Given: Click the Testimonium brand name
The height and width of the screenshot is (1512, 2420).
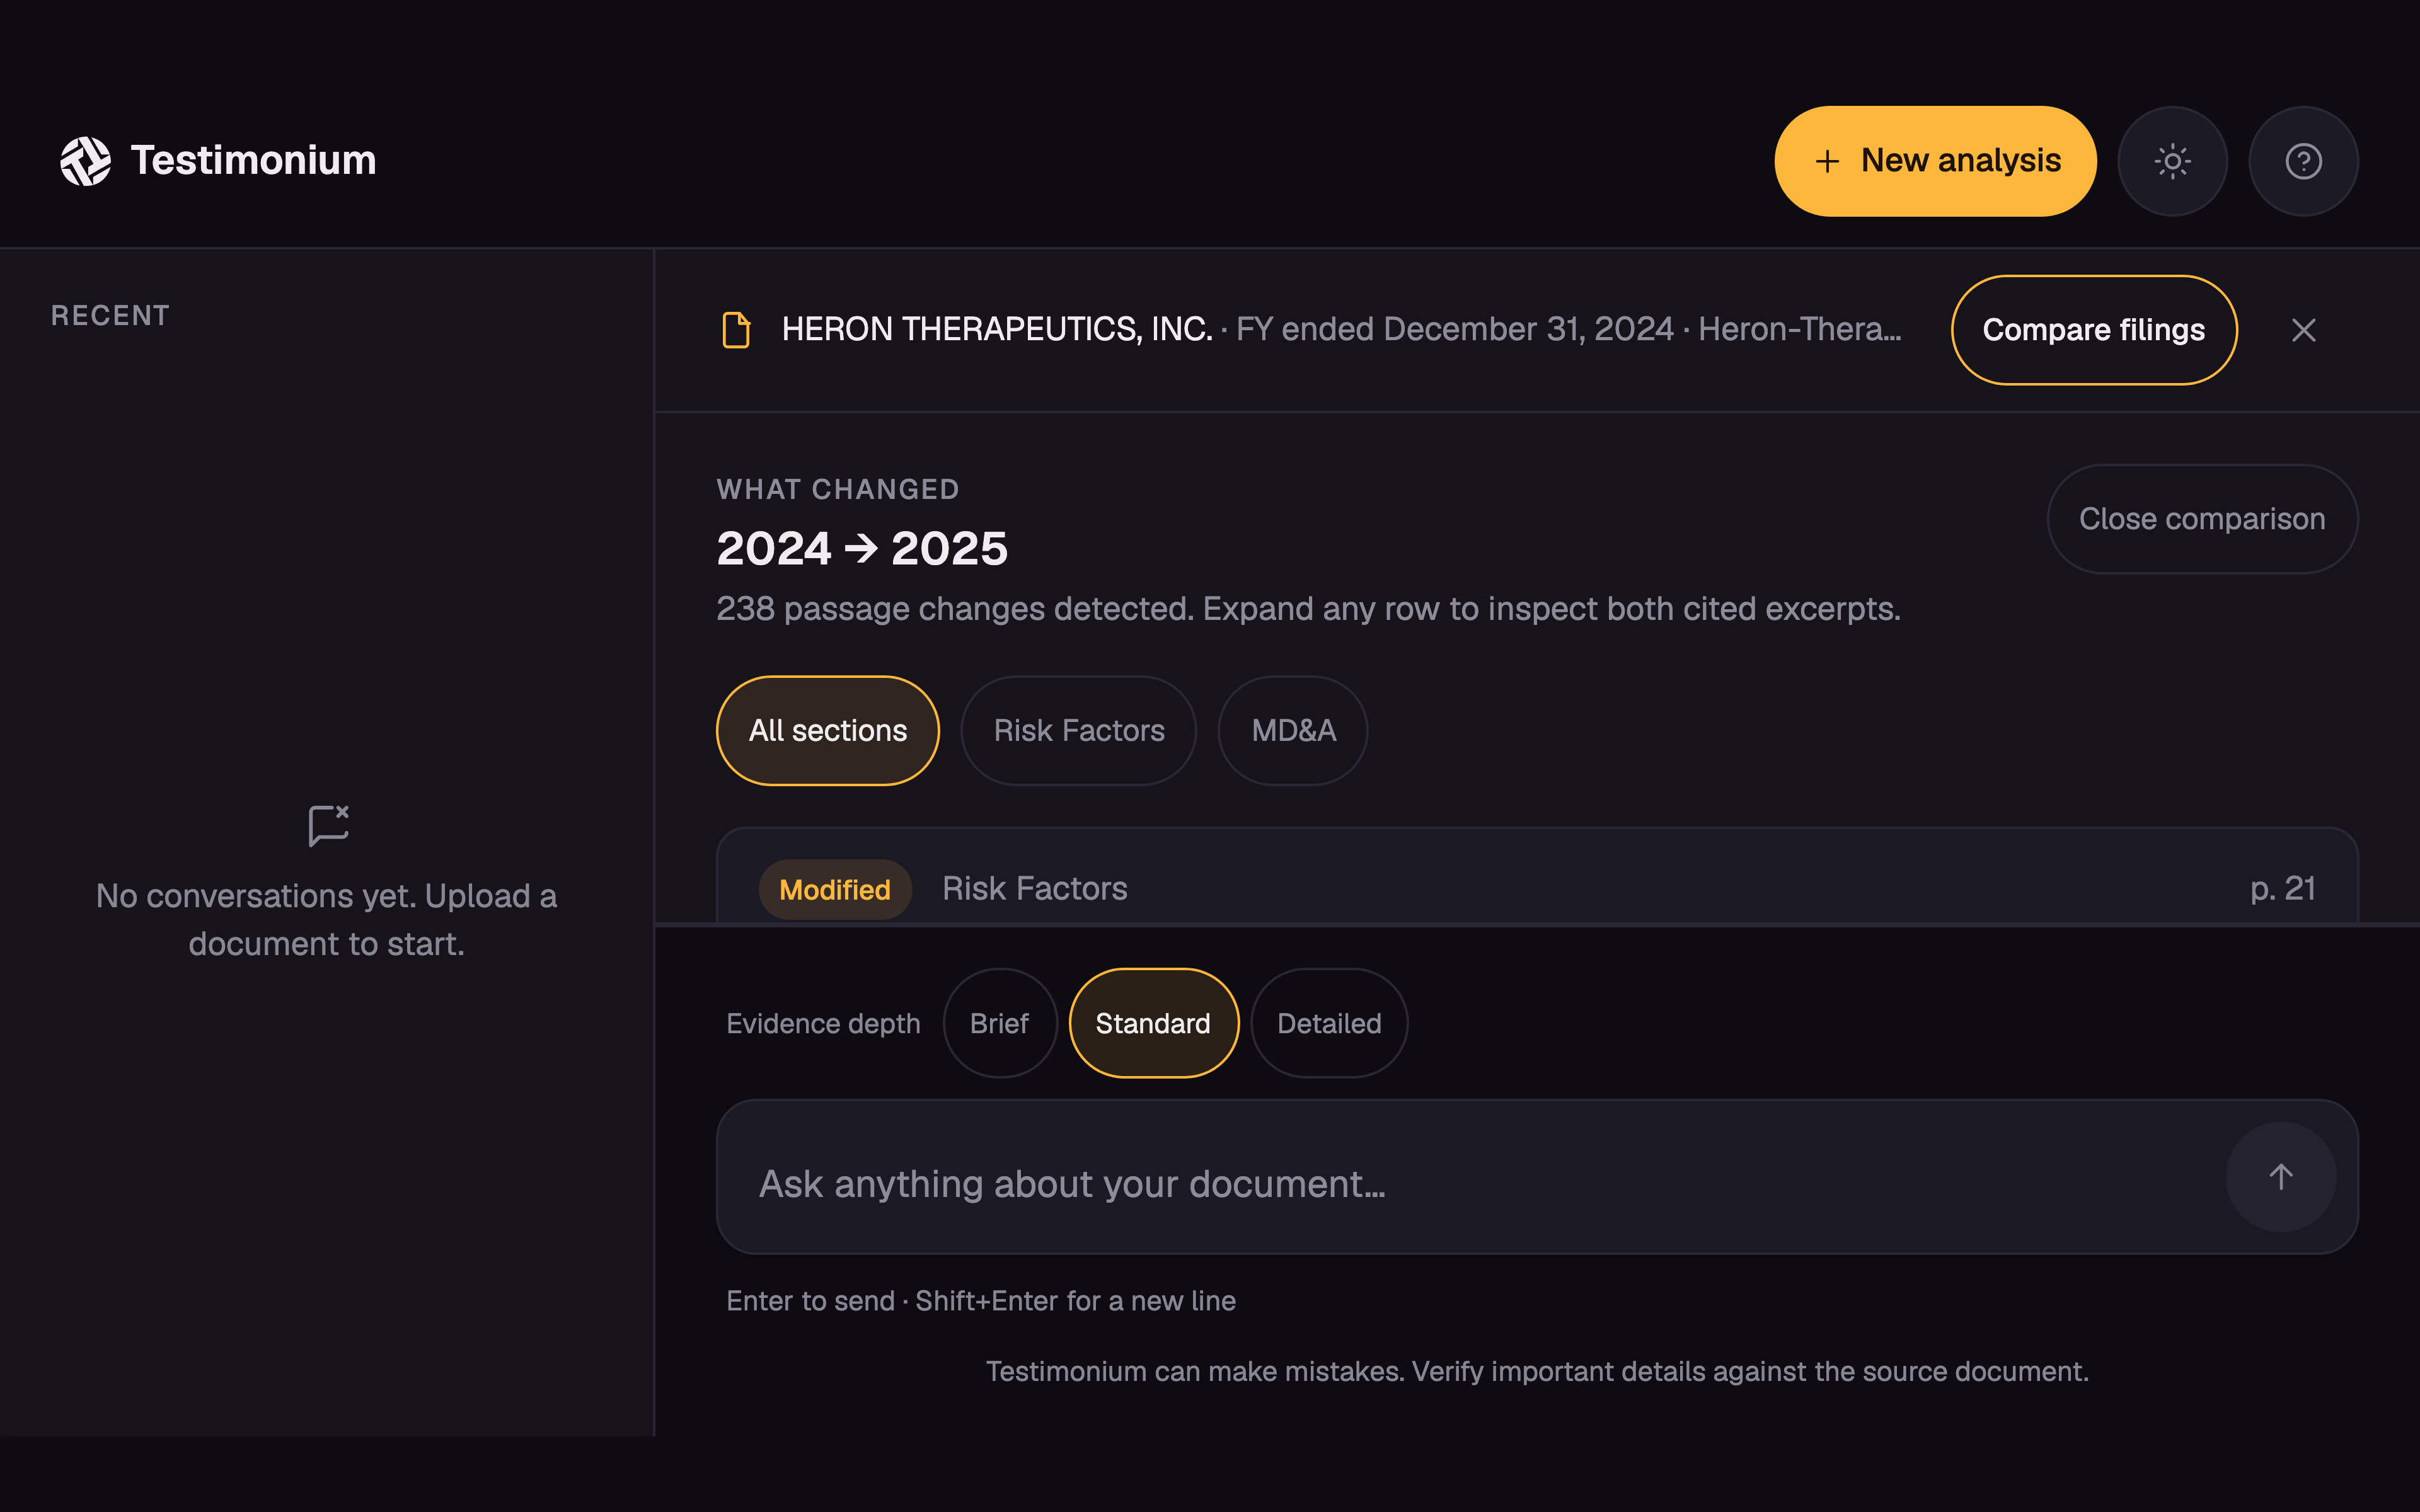Looking at the screenshot, I should 253,161.
